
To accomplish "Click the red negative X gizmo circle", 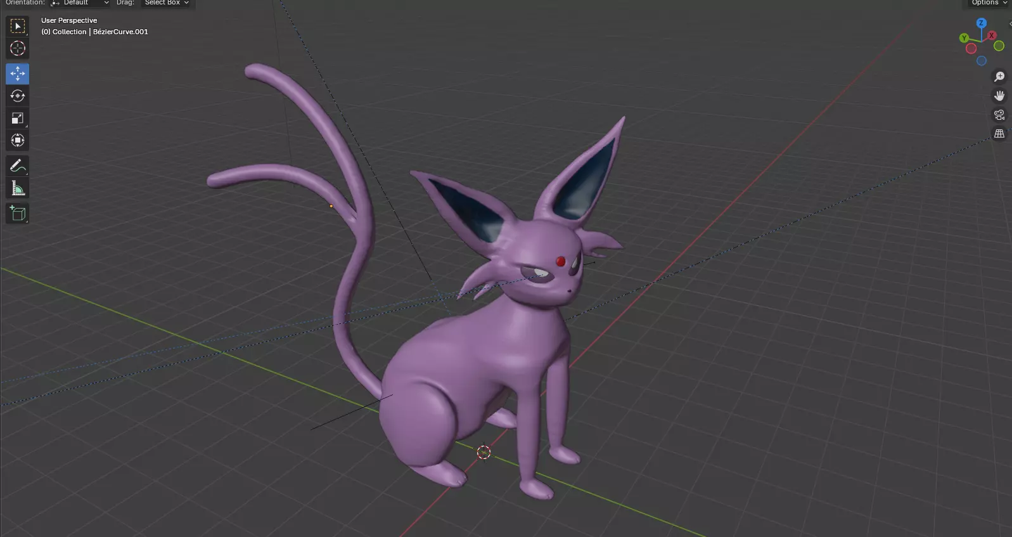I will (x=971, y=48).
